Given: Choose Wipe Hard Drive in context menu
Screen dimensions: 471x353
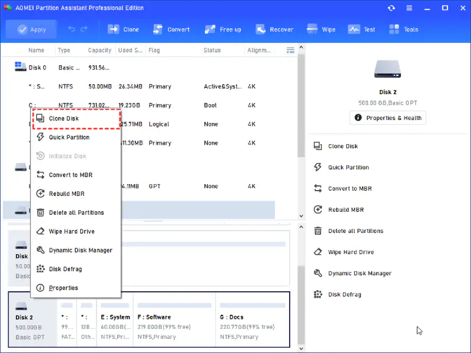Looking at the screenshot, I should tap(71, 231).
